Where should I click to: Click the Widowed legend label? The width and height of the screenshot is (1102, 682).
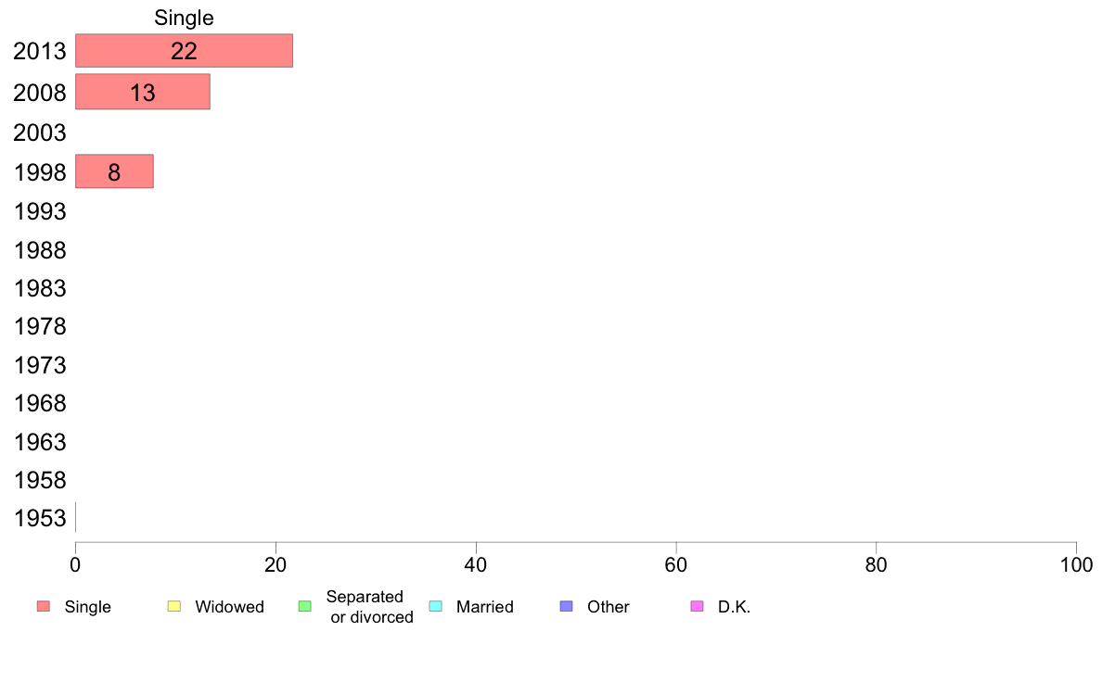[x=230, y=607]
